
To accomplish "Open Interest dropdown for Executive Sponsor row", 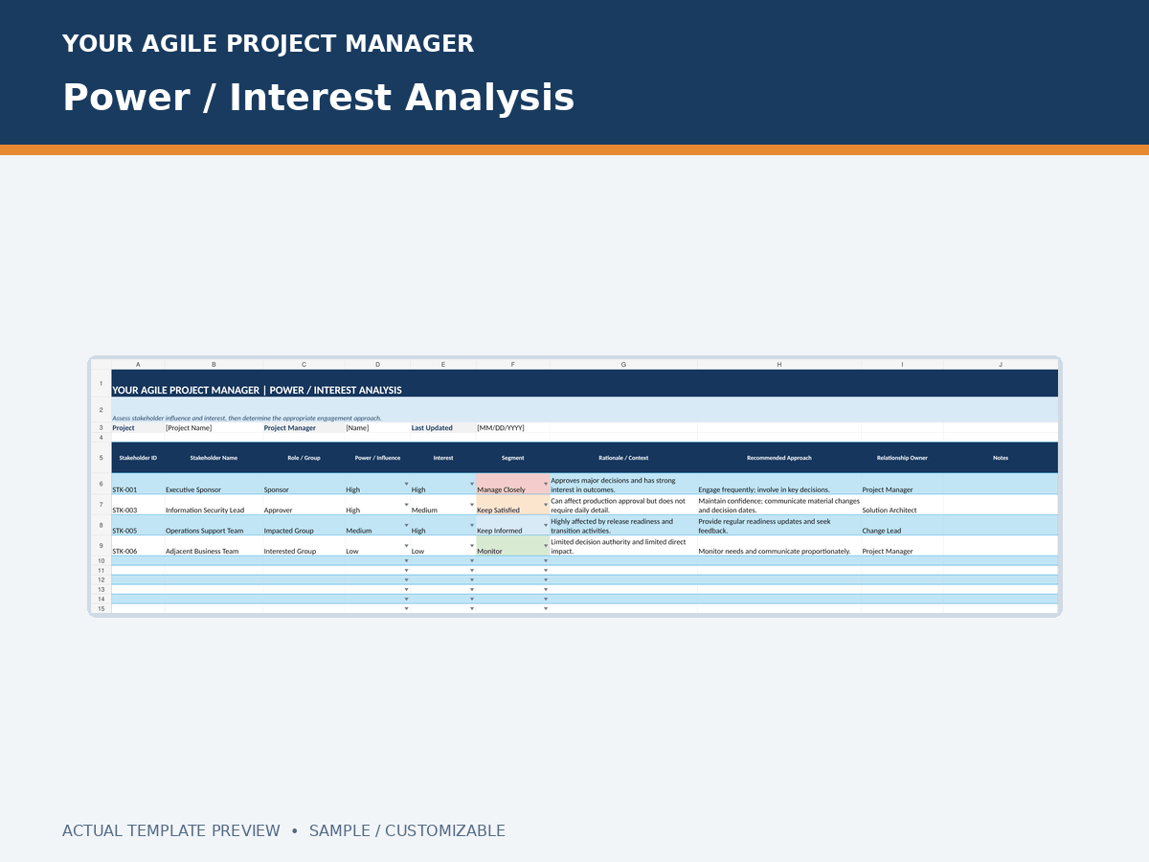I will pyautogui.click(x=472, y=484).
